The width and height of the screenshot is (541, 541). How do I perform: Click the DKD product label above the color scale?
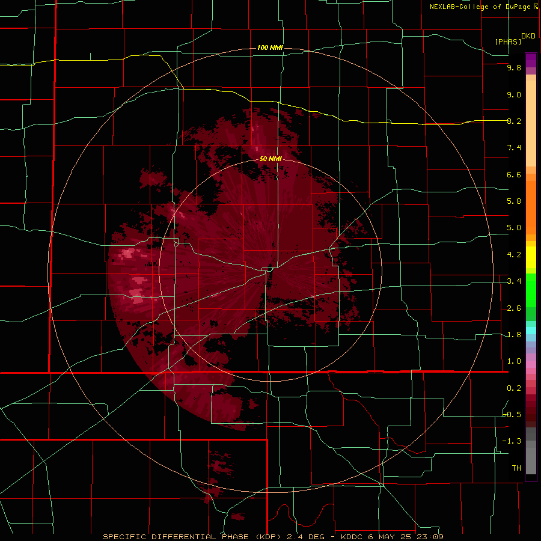[x=528, y=36]
